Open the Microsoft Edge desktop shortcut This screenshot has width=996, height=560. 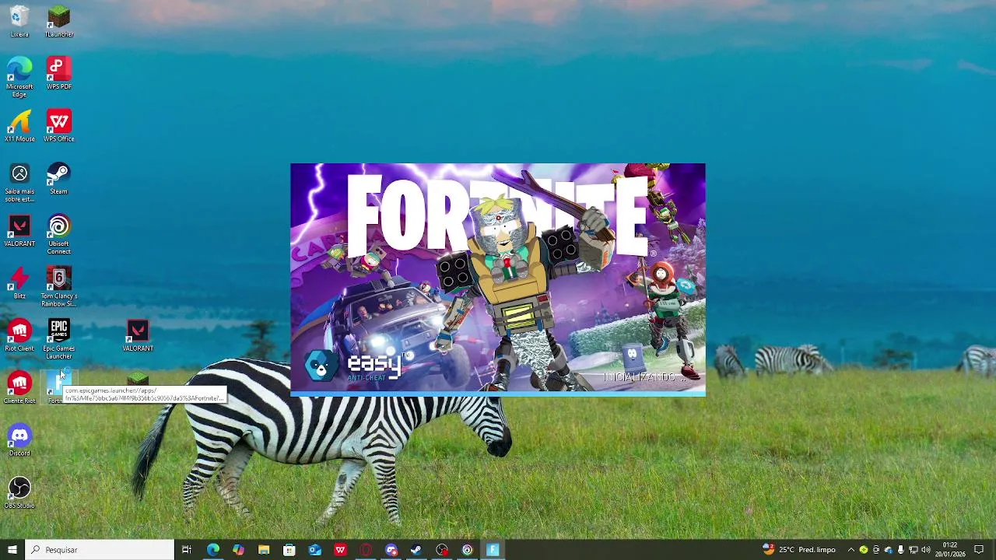point(19,77)
